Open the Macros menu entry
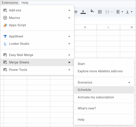The image size is (136, 127). (37, 18)
